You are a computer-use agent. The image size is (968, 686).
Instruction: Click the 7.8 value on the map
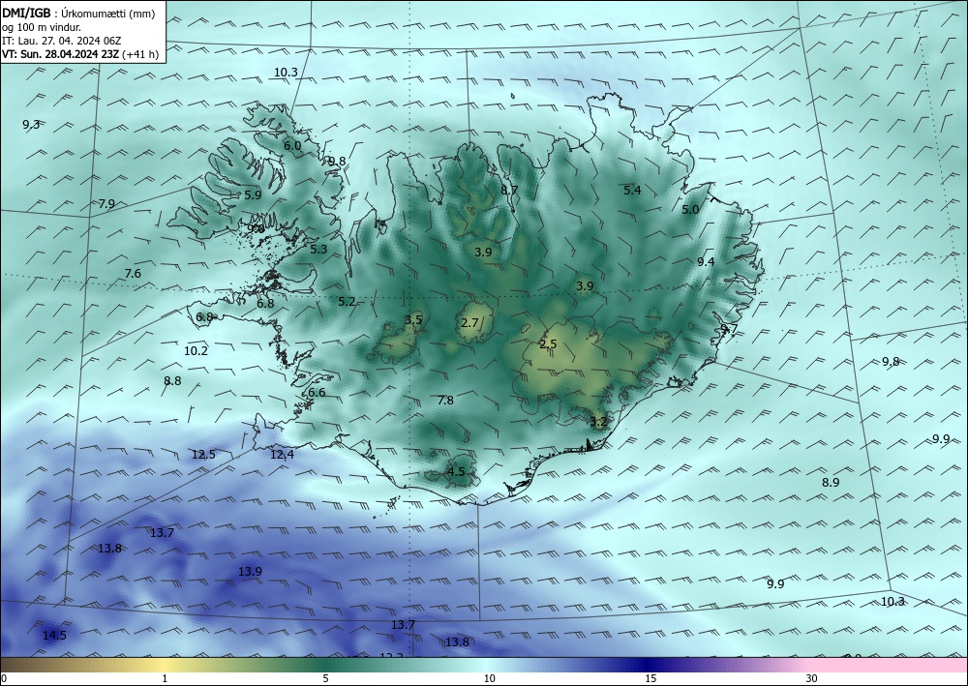tap(445, 401)
